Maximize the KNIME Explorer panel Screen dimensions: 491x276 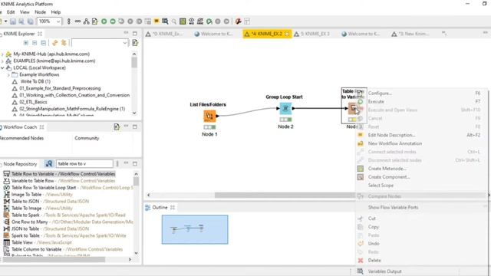(x=135, y=33)
